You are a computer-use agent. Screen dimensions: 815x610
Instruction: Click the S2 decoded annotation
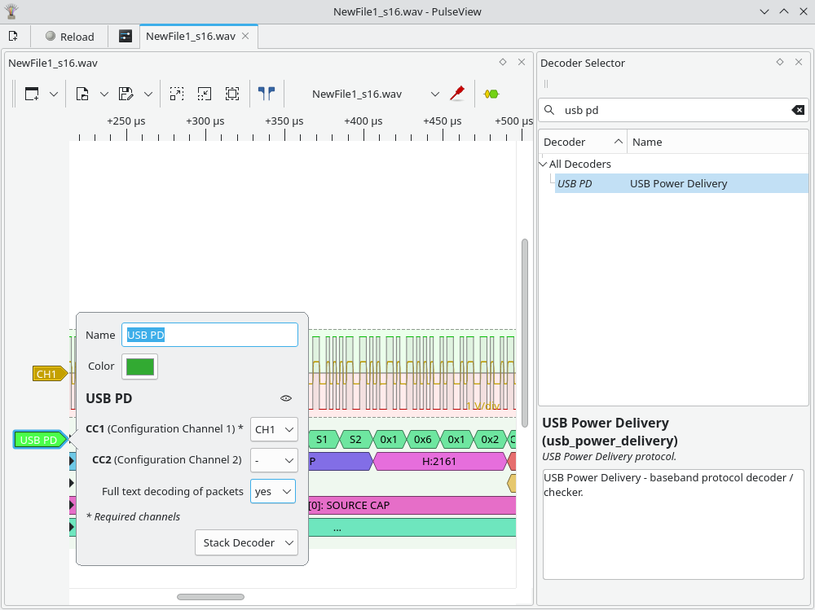(355, 440)
